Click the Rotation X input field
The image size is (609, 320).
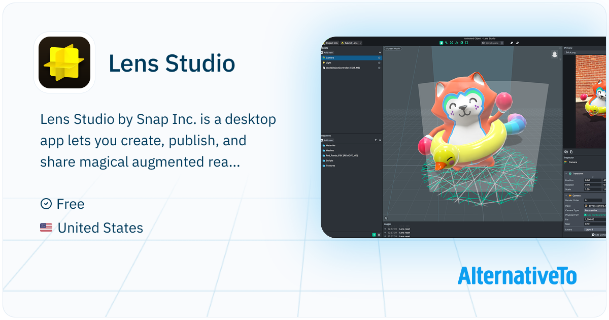592,185
